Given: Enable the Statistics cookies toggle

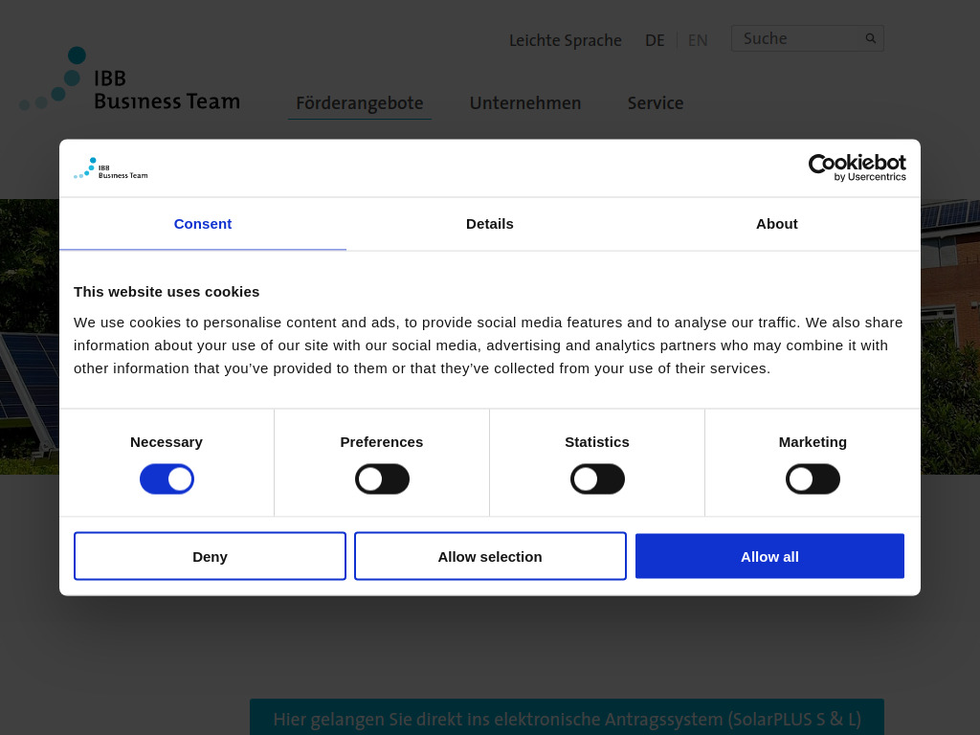Looking at the screenshot, I should 597,479.
